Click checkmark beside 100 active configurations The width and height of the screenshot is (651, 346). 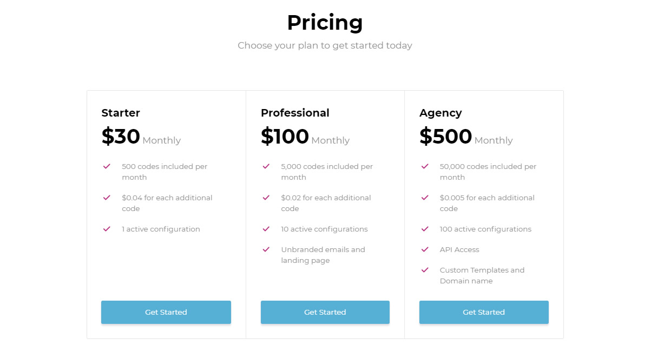tap(425, 229)
